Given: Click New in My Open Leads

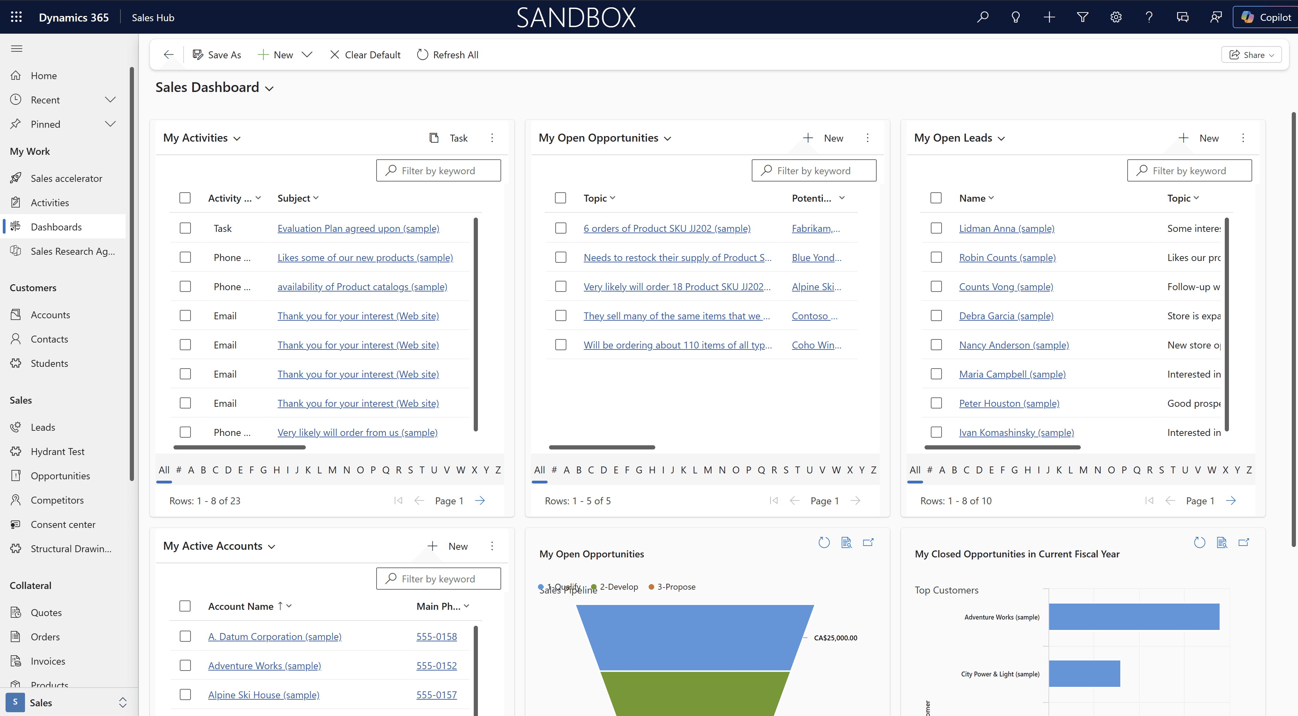Looking at the screenshot, I should pos(1199,138).
